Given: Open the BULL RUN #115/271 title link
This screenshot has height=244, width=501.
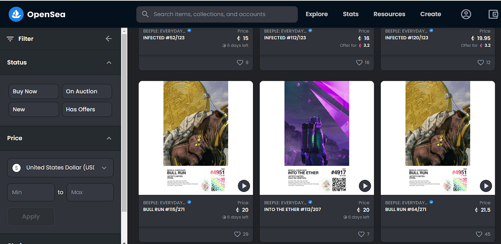Looking at the screenshot, I should click(164, 209).
